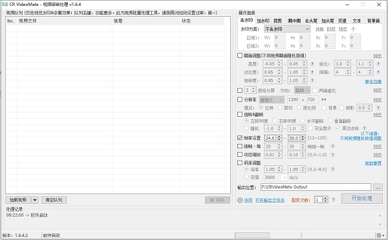
Task: Click the output folder browse "..." button
Action: pos(378,187)
